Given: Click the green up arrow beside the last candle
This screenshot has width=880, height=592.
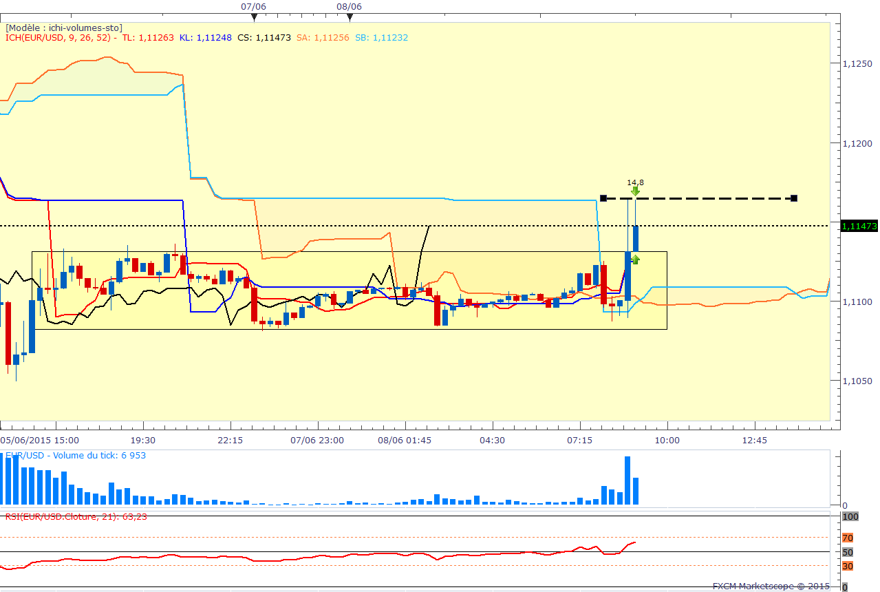Looking at the screenshot, I should click(636, 260).
